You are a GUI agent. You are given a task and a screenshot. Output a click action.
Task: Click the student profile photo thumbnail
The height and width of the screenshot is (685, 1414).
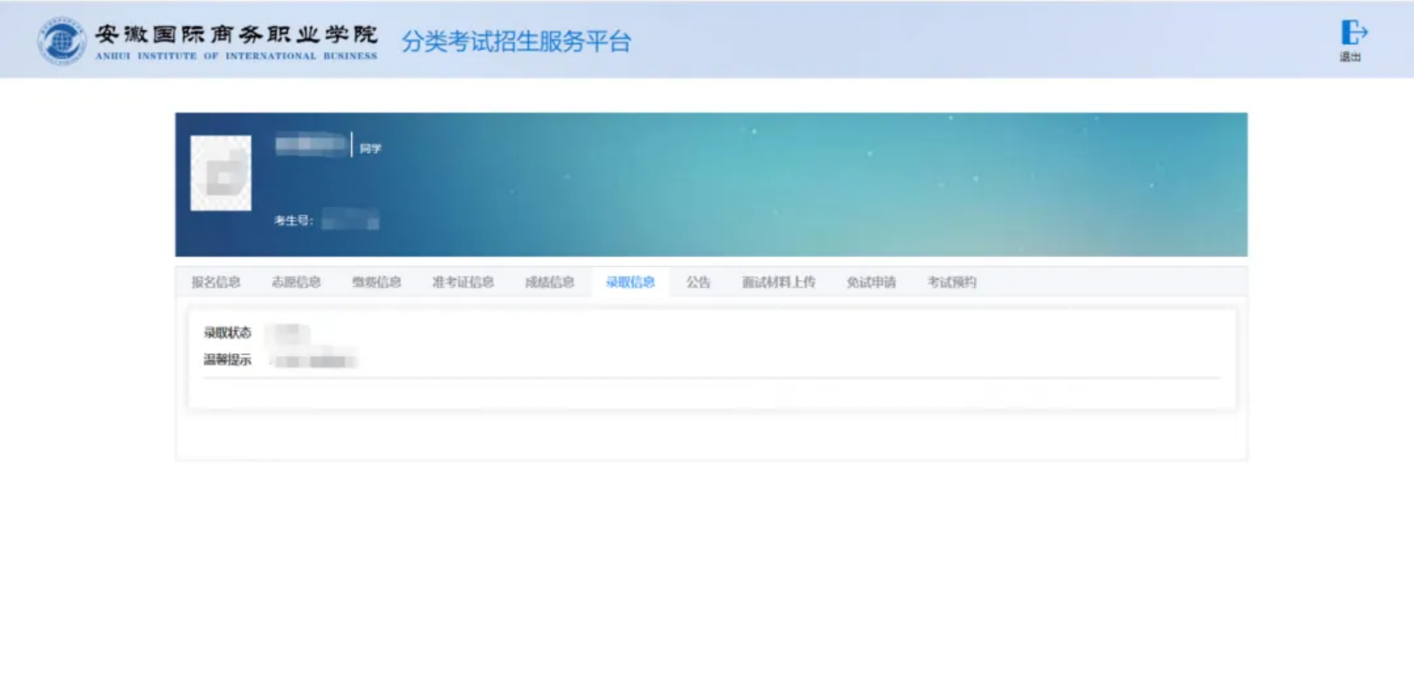tap(221, 173)
